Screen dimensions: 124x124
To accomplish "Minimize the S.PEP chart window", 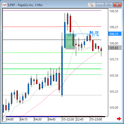I will coord(100,5).
